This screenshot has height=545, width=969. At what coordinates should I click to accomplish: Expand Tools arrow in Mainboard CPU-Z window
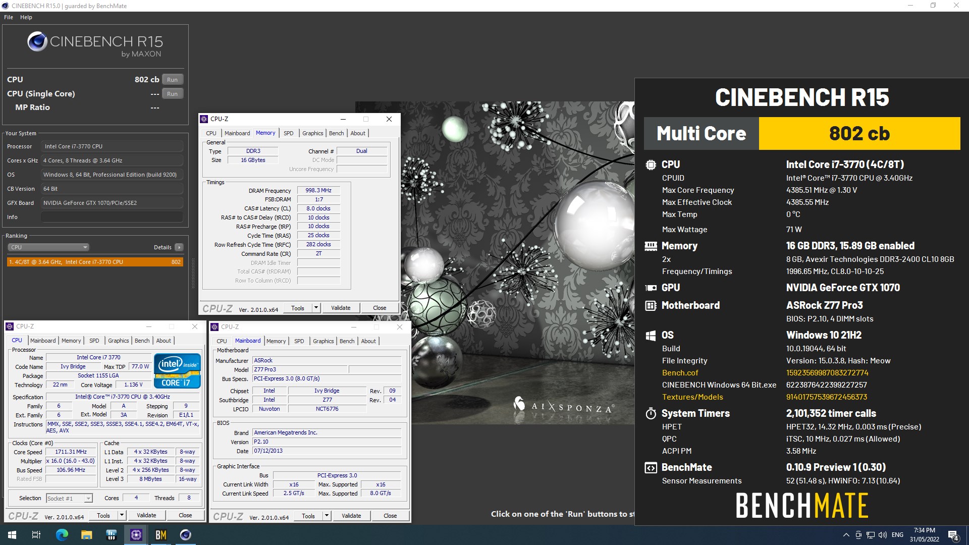click(327, 516)
